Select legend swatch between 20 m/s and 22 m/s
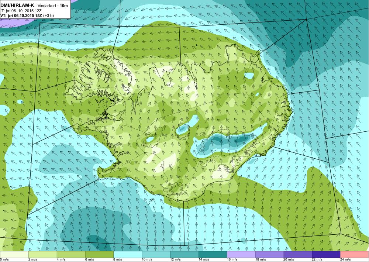This screenshot has width=369, height=262. point(298,255)
